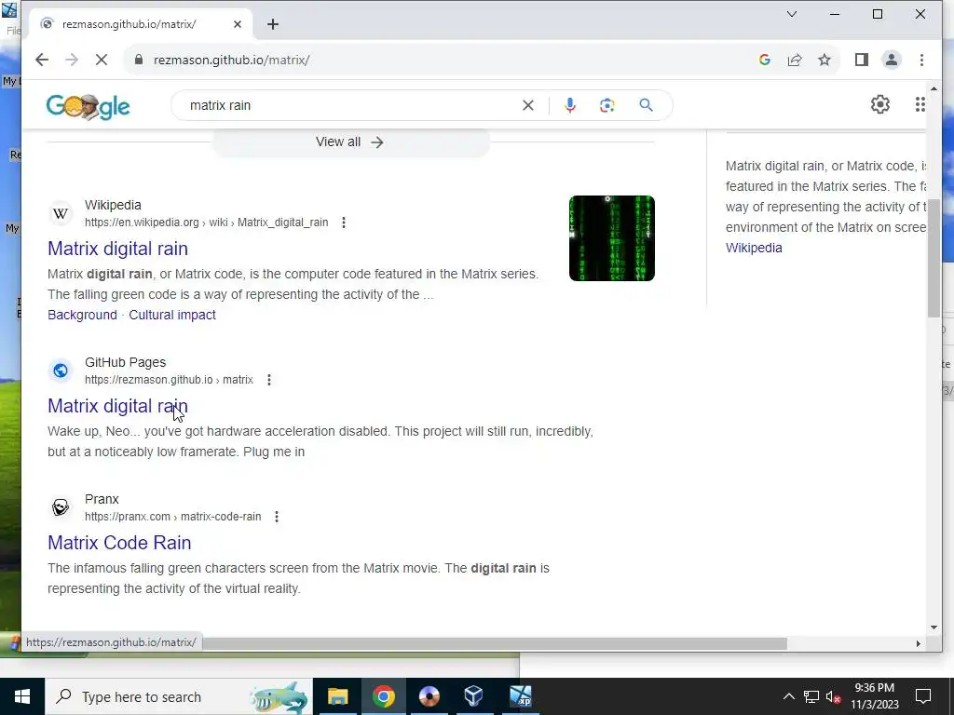Open more options for the Pranx result
954x715 pixels.
pyautogui.click(x=276, y=517)
